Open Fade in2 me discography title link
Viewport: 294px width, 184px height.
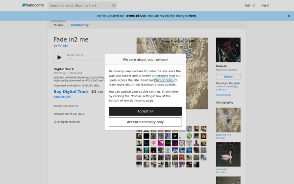coord(223,135)
